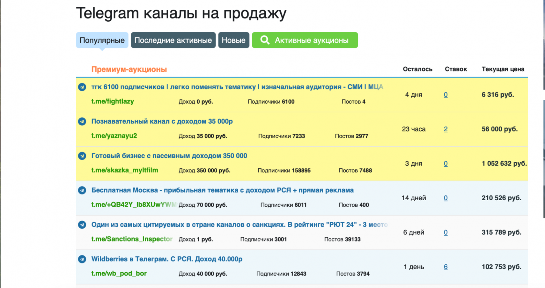This screenshot has width=545, height=288.
Task: Click 'Подписчики 6100' value
Action: [x=271, y=102]
